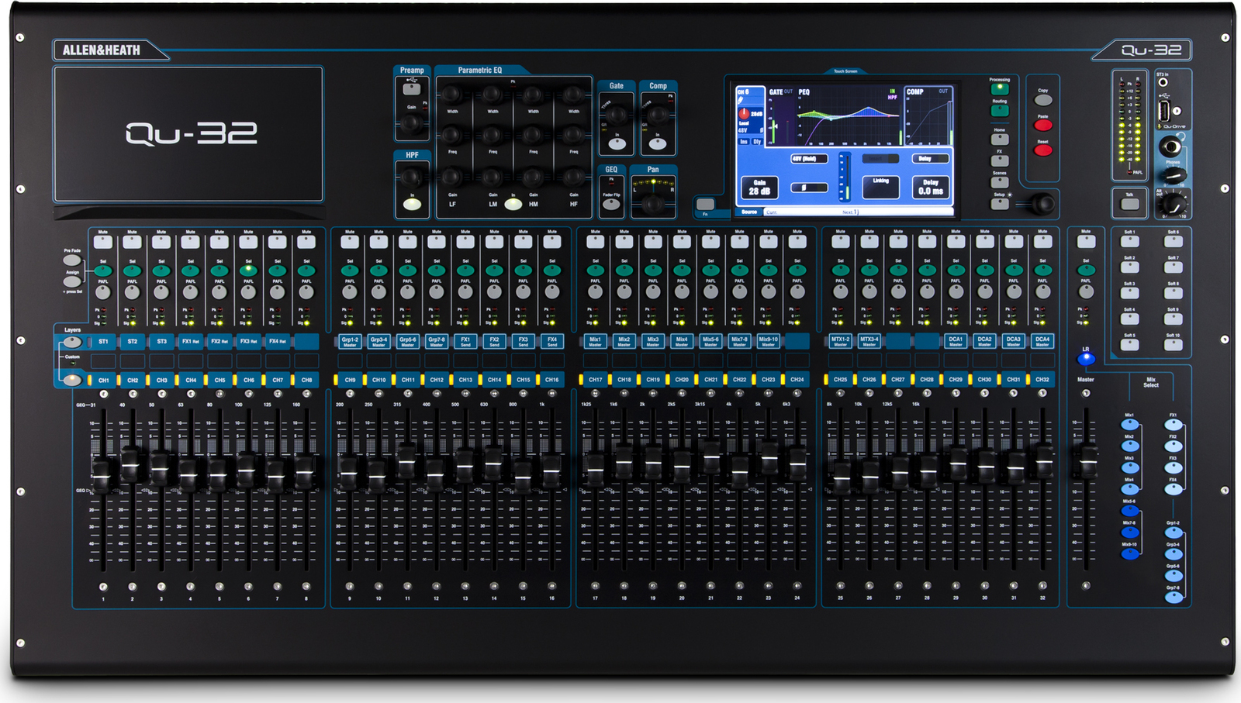Open the Home screen key
1241x703 pixels.
1000,140
